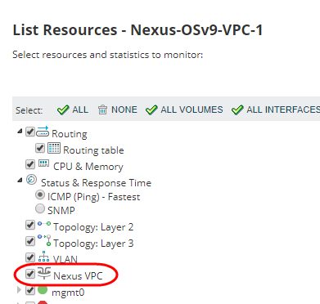This screenshot has width=320, height=304.
Task: Click the Topology: Layer 3 label
Action: [x=93, y=244]
